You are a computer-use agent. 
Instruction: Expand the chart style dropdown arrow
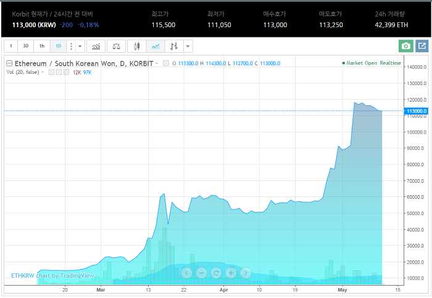(188, 46)
